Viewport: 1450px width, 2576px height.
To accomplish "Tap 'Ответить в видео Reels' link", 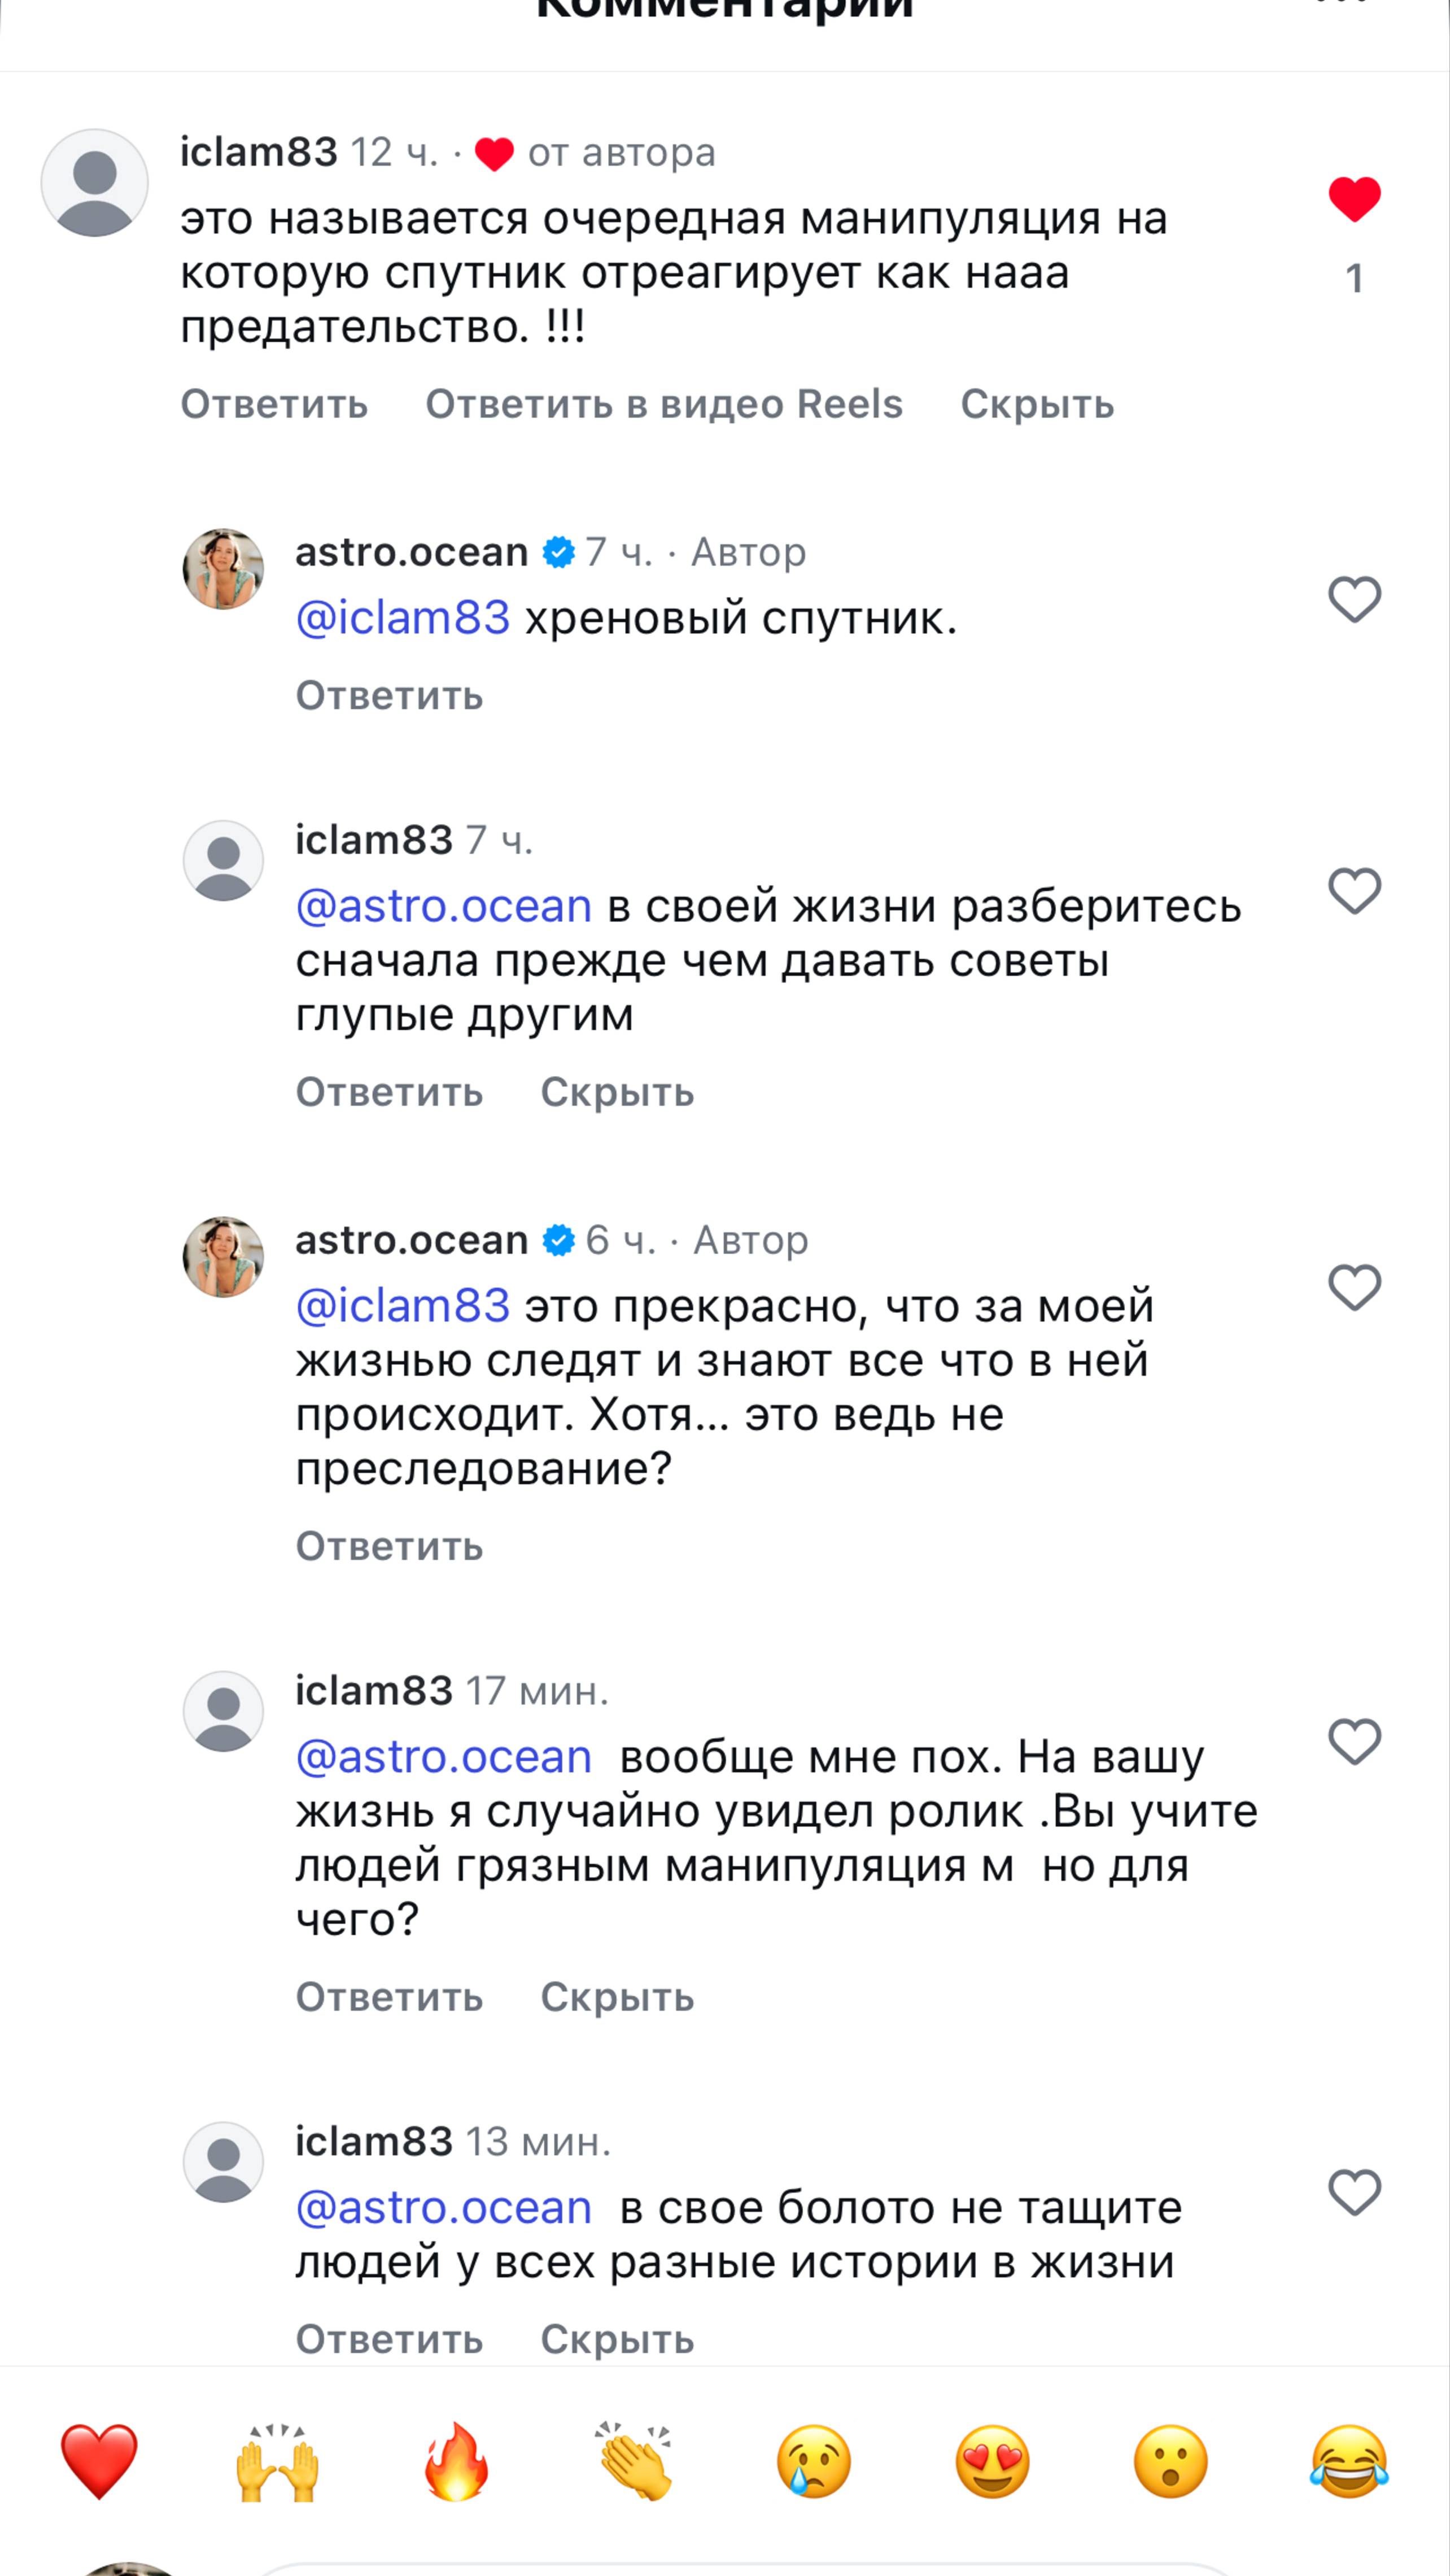I will click(x=663, y=405).
